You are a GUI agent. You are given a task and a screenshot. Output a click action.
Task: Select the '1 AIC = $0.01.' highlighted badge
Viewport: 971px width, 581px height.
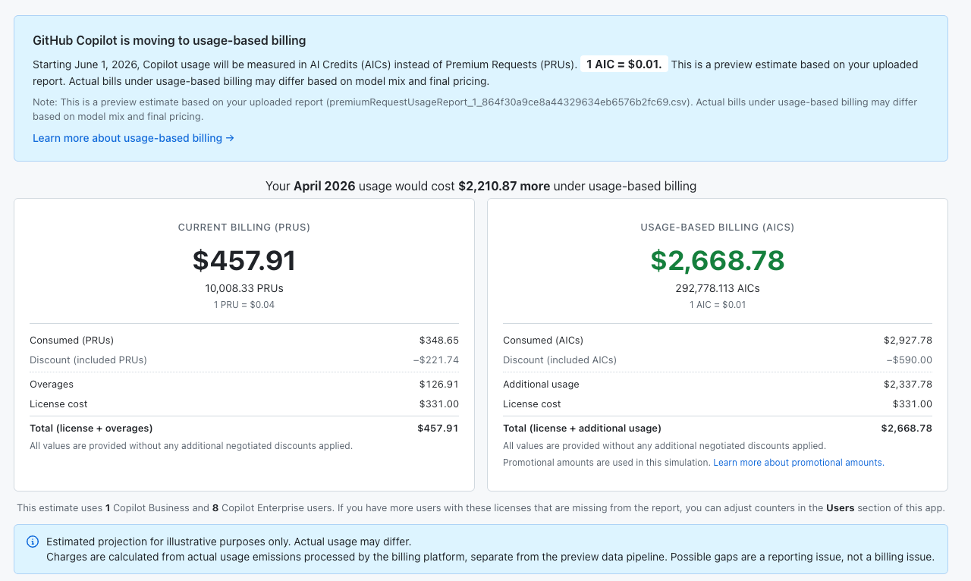click(624, 64)
